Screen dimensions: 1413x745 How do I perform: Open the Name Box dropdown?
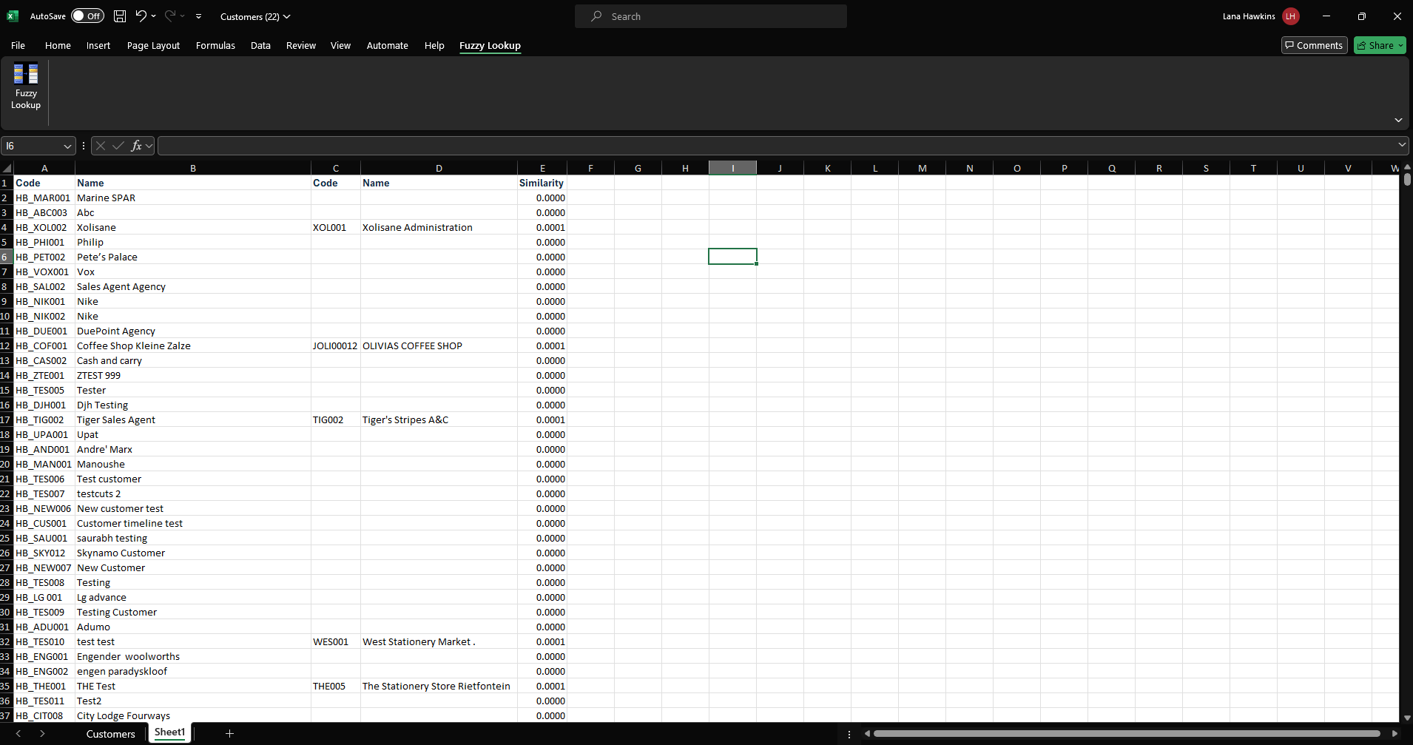click(x=67, y=146)
